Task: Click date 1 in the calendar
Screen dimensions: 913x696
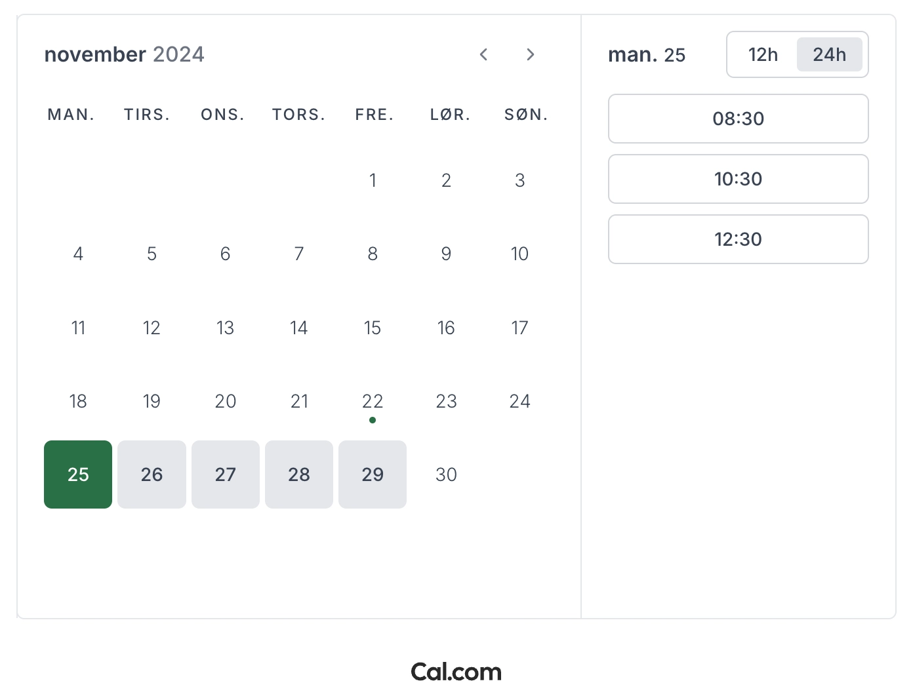Action: click(373, 180)
